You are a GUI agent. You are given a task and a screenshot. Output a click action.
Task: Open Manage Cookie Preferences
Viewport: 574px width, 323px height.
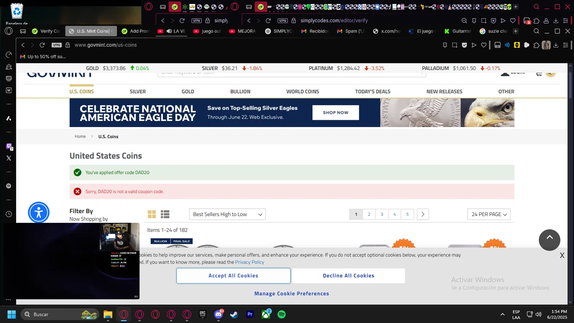pyautogui.click(x=292, y=294)
